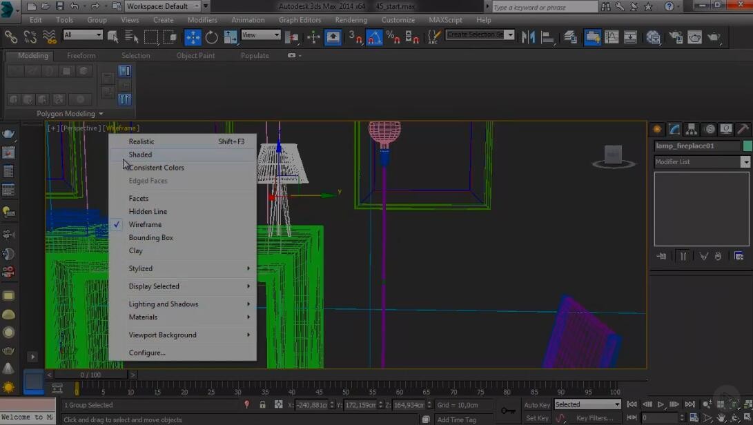Image resolution: width=753 pixels, height=425 pixels.
Task: Click the X coordinate field
Action: pyautogui.click(x=311, y=405)
